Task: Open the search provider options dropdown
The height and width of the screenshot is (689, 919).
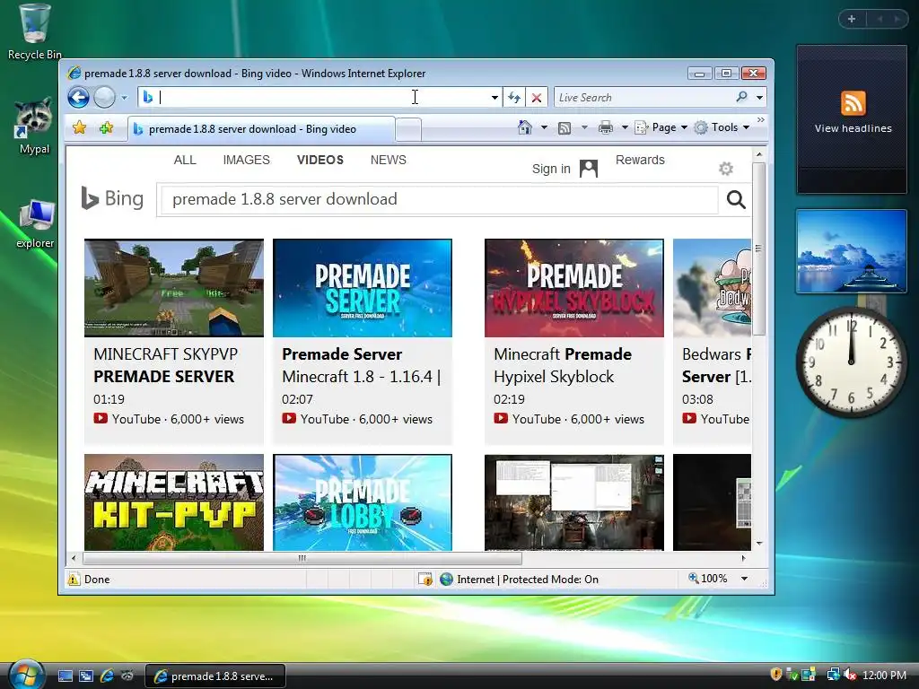Action: (759, 98)
